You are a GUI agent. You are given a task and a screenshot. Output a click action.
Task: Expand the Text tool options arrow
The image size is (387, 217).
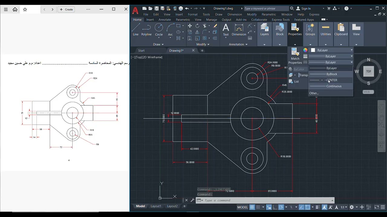point(226,38)
